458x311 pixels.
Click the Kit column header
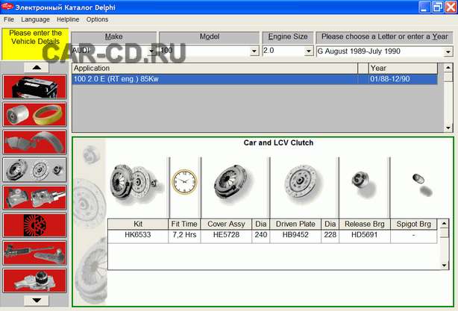point(138,224)
